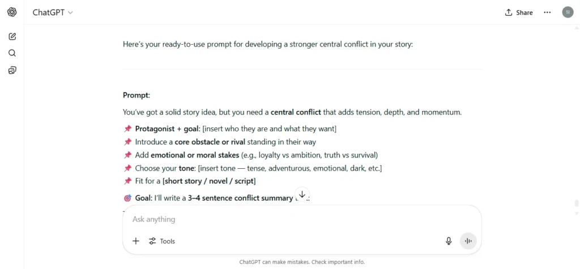Click the Share button
580x269 pixels.
click(519, 12)
